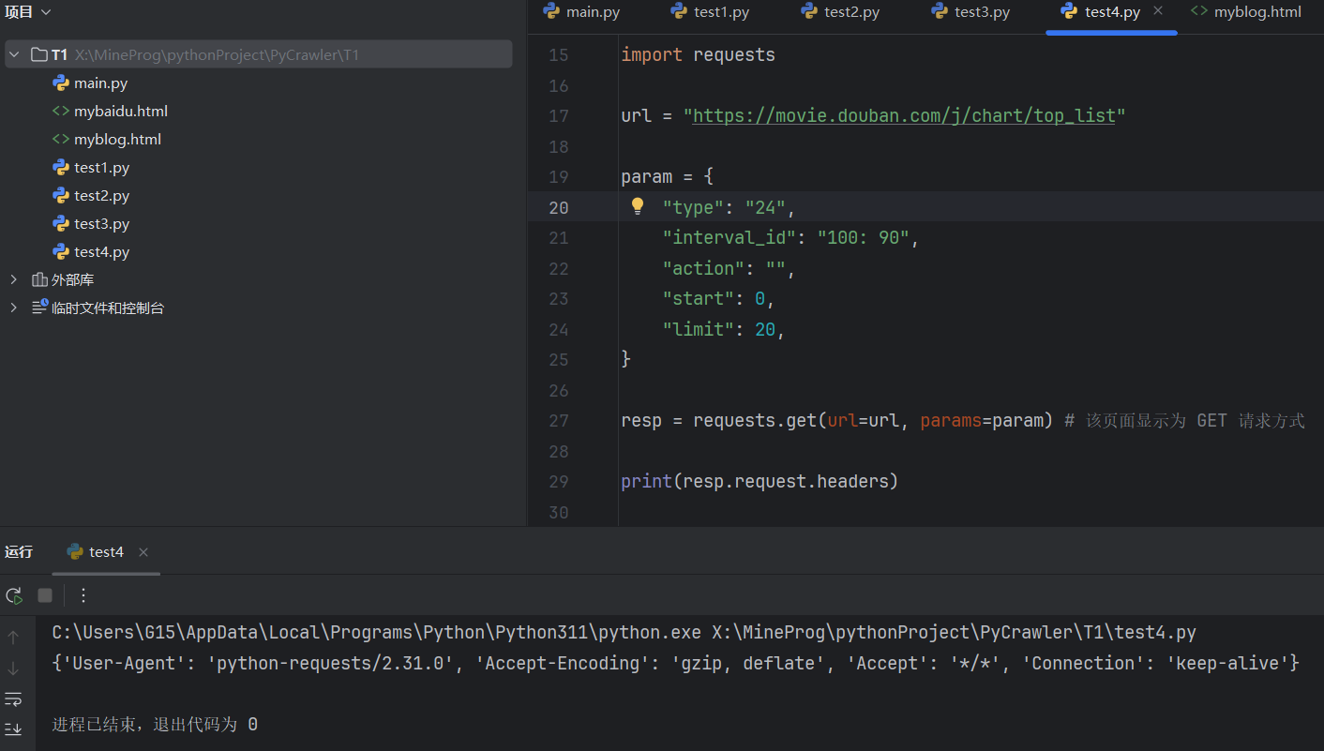Click the yellow lightbulb quick-fix icon
This screenshot has height=751, width=1324.
pos(638,206)
